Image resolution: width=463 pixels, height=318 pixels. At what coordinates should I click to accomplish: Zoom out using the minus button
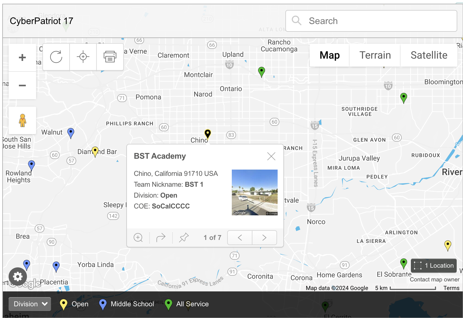pos(22,86)
